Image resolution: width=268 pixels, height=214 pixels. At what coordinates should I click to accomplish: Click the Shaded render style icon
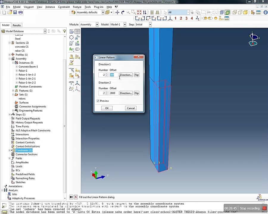coord(245,12)
